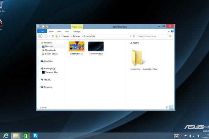Screen dimensions: 209x139
Task: Click the clock in the taskbar
Action: pyautogui.click(x=206, y=136)
